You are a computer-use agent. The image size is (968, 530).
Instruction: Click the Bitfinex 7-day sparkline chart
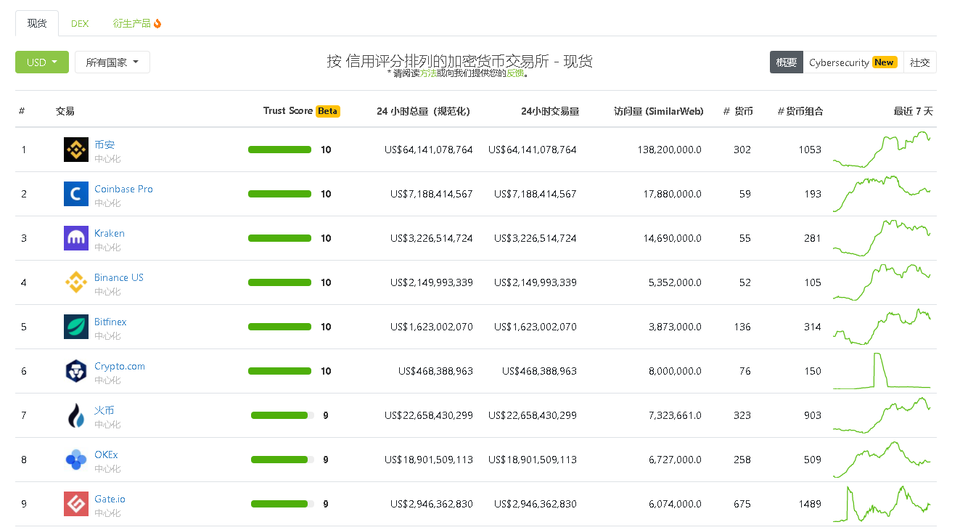click(882, 327)
